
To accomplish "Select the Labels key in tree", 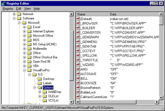I will coord(47,83).
